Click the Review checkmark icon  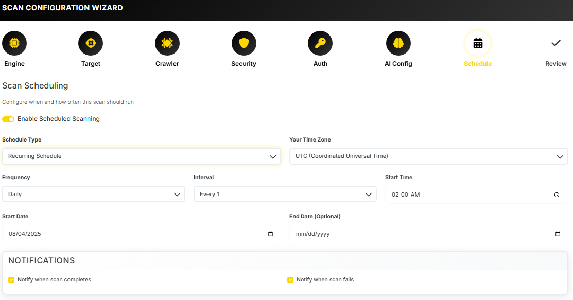[555, 43]
